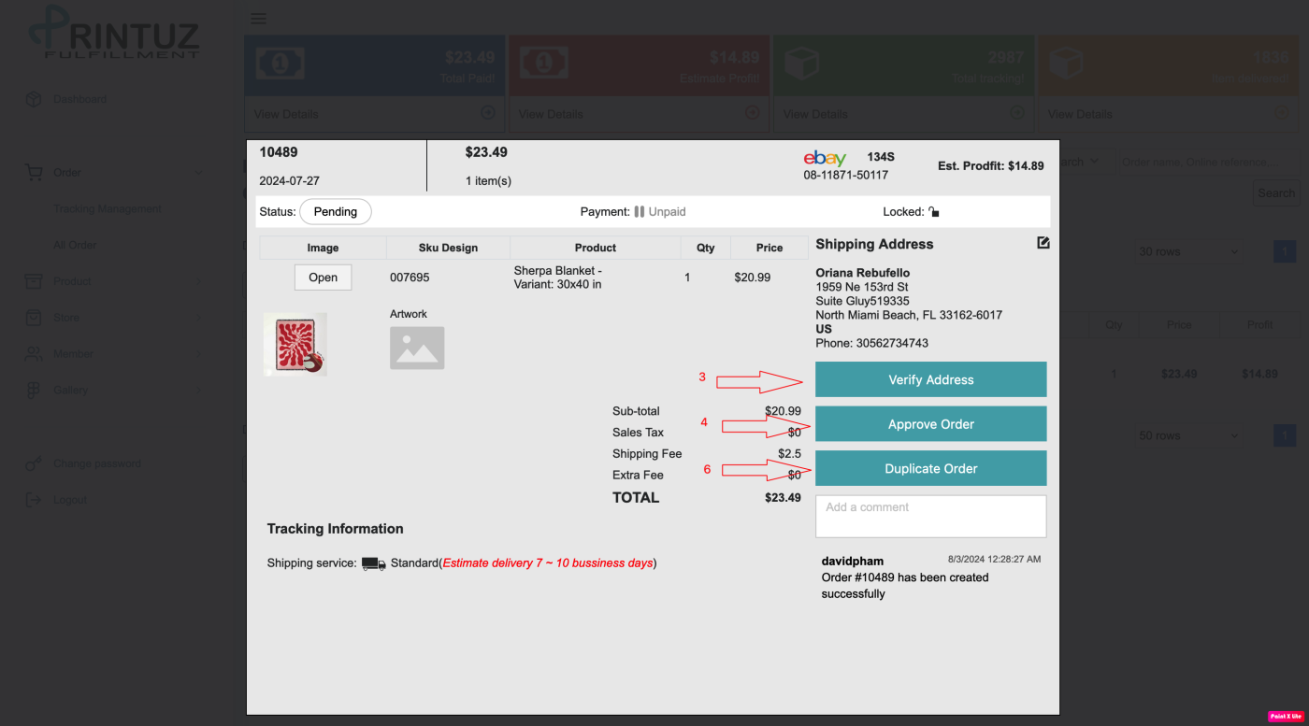
Task: Select Change password menu item
Action: [x=97, y=463]
